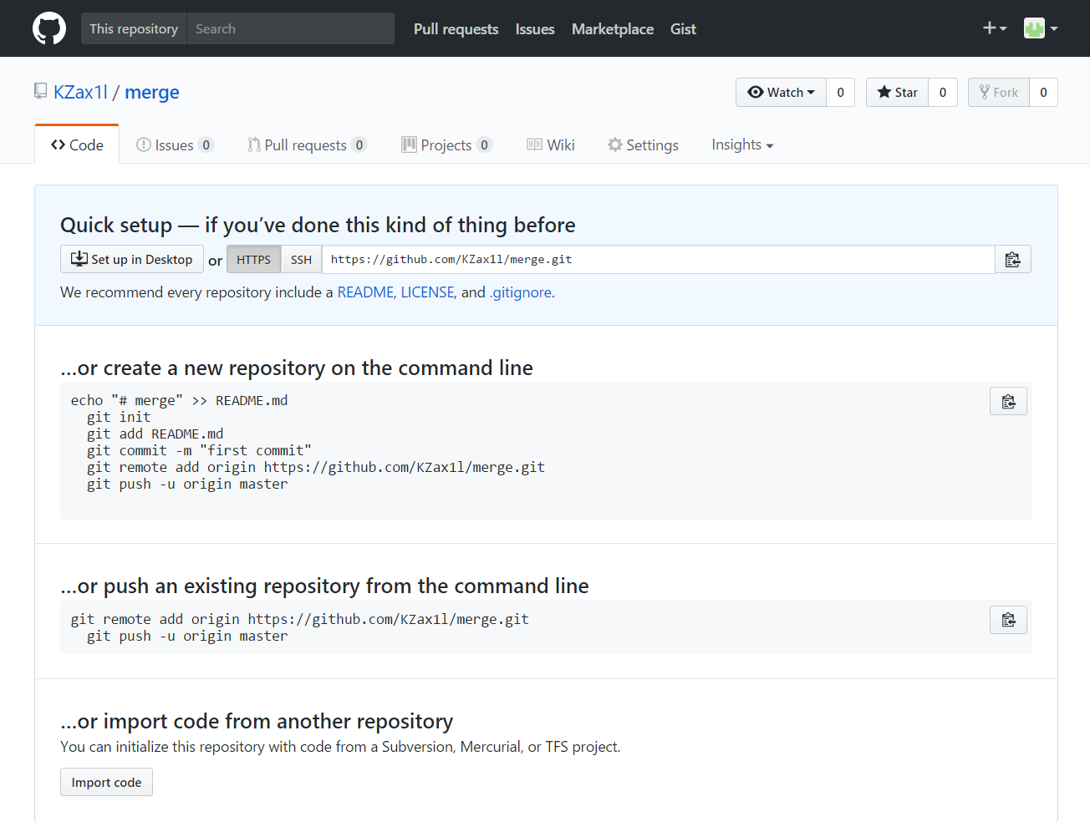This screenshot has width=1090, height=822.
Task: Select the HTTPS protocol toggle
Action: 253,260
